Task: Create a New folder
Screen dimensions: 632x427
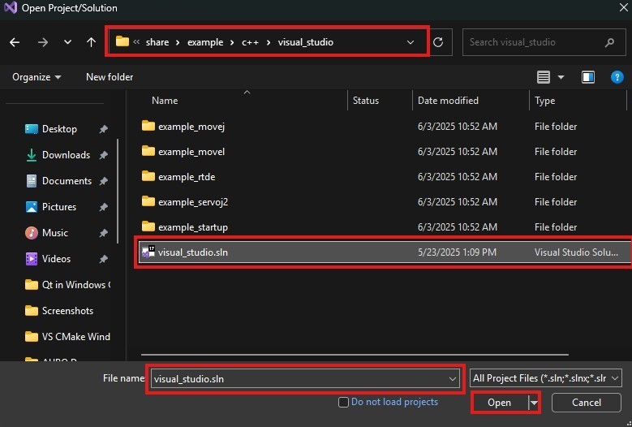Action: (110, 77)
